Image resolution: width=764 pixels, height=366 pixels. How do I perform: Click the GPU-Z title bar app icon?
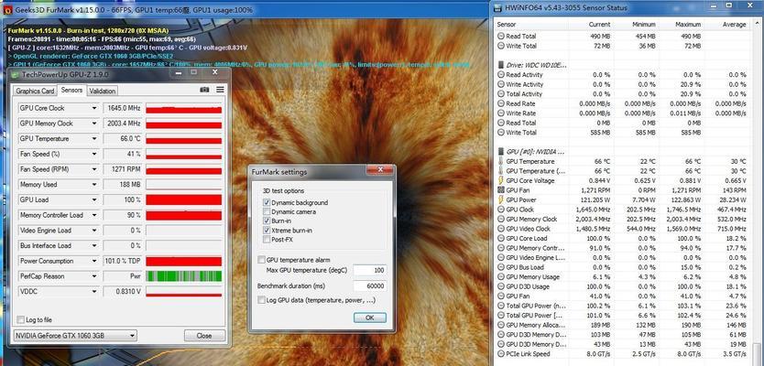[16, 74]
